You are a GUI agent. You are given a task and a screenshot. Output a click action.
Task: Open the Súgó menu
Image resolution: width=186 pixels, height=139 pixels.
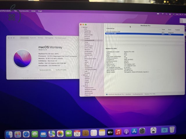point(40,11)
